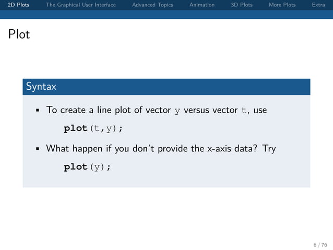
Task: Click the first bullet marker
Action: point(38,110)
